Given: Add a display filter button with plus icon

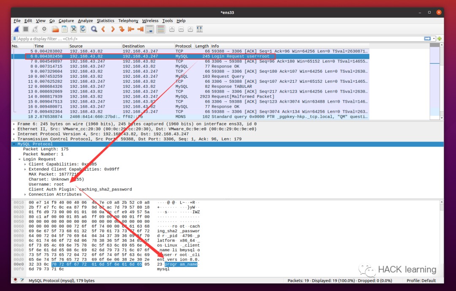Looking at the screenshot, I should click(440, 39).
